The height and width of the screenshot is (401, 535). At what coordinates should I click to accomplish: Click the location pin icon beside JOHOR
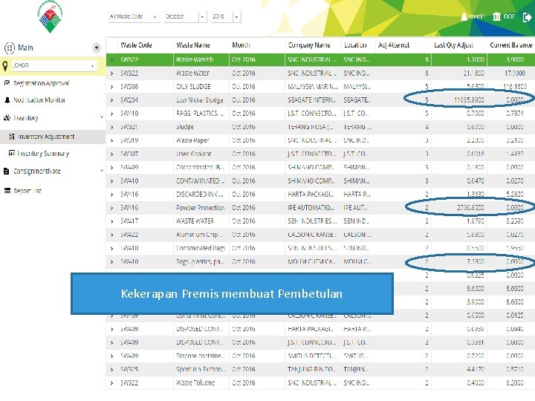click(5, 66)
